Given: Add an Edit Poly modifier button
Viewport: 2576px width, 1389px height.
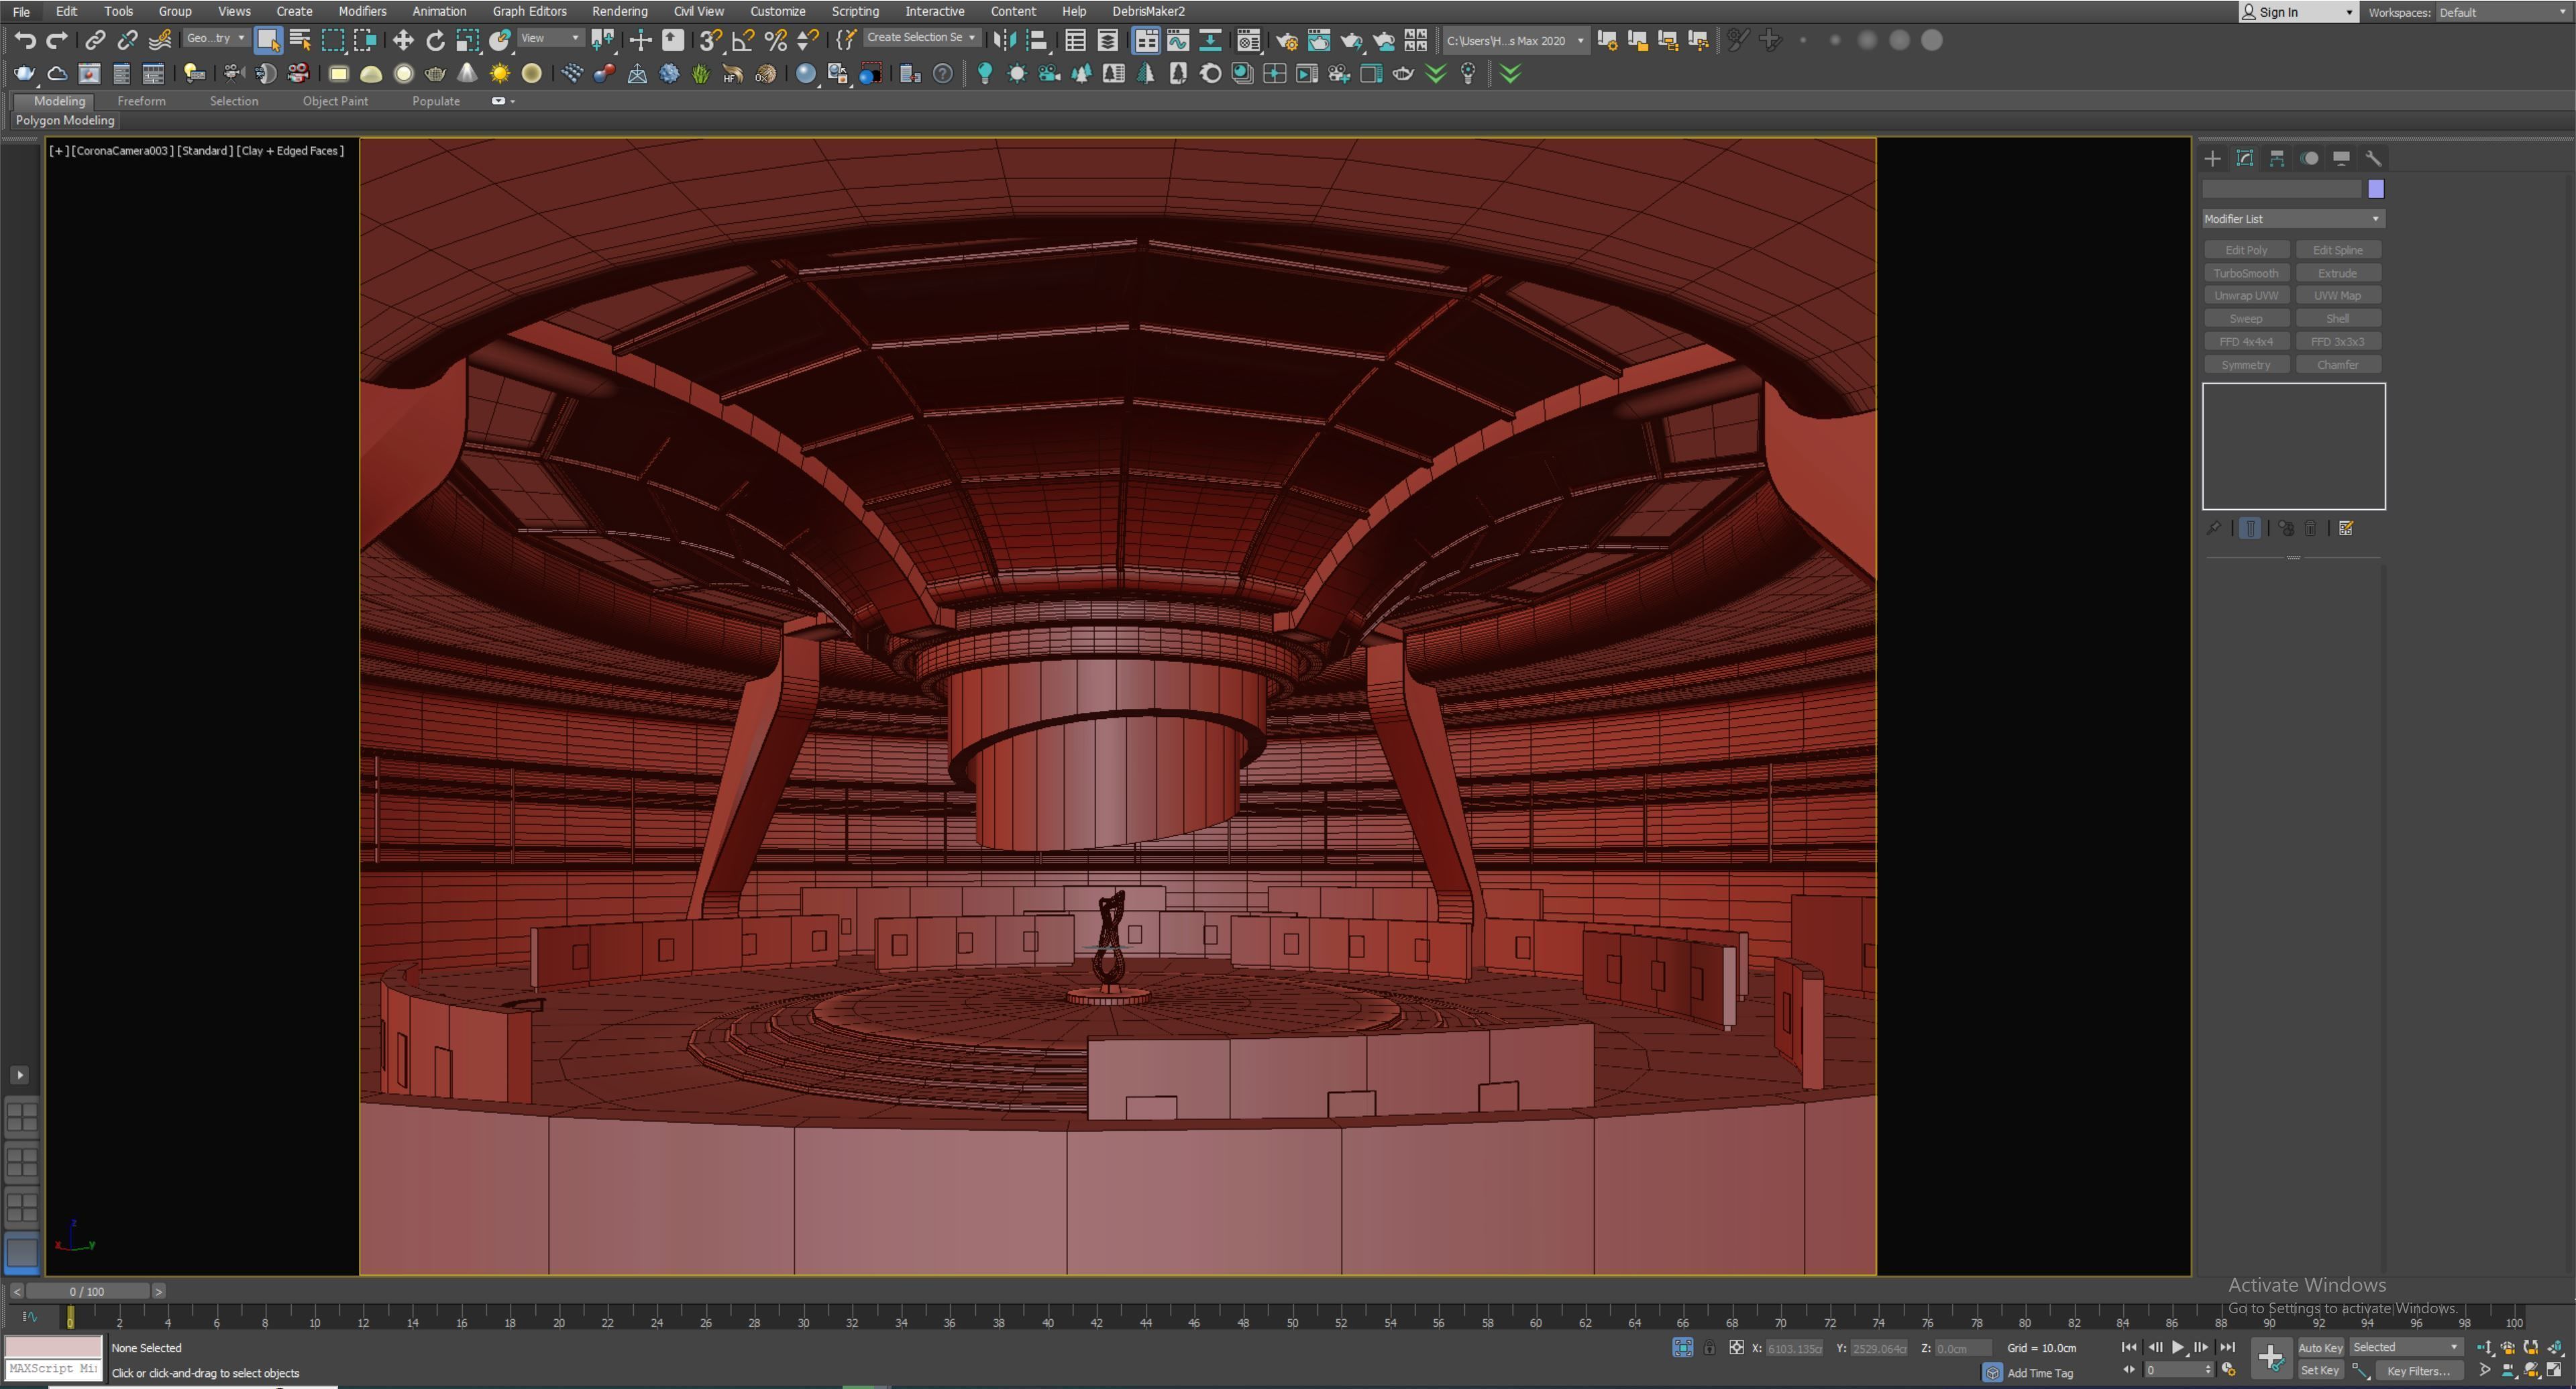Looking at the screenshot, I should click(x=2246, y=250).
